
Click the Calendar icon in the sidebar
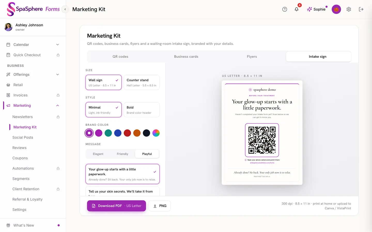[x=8, y=45]
